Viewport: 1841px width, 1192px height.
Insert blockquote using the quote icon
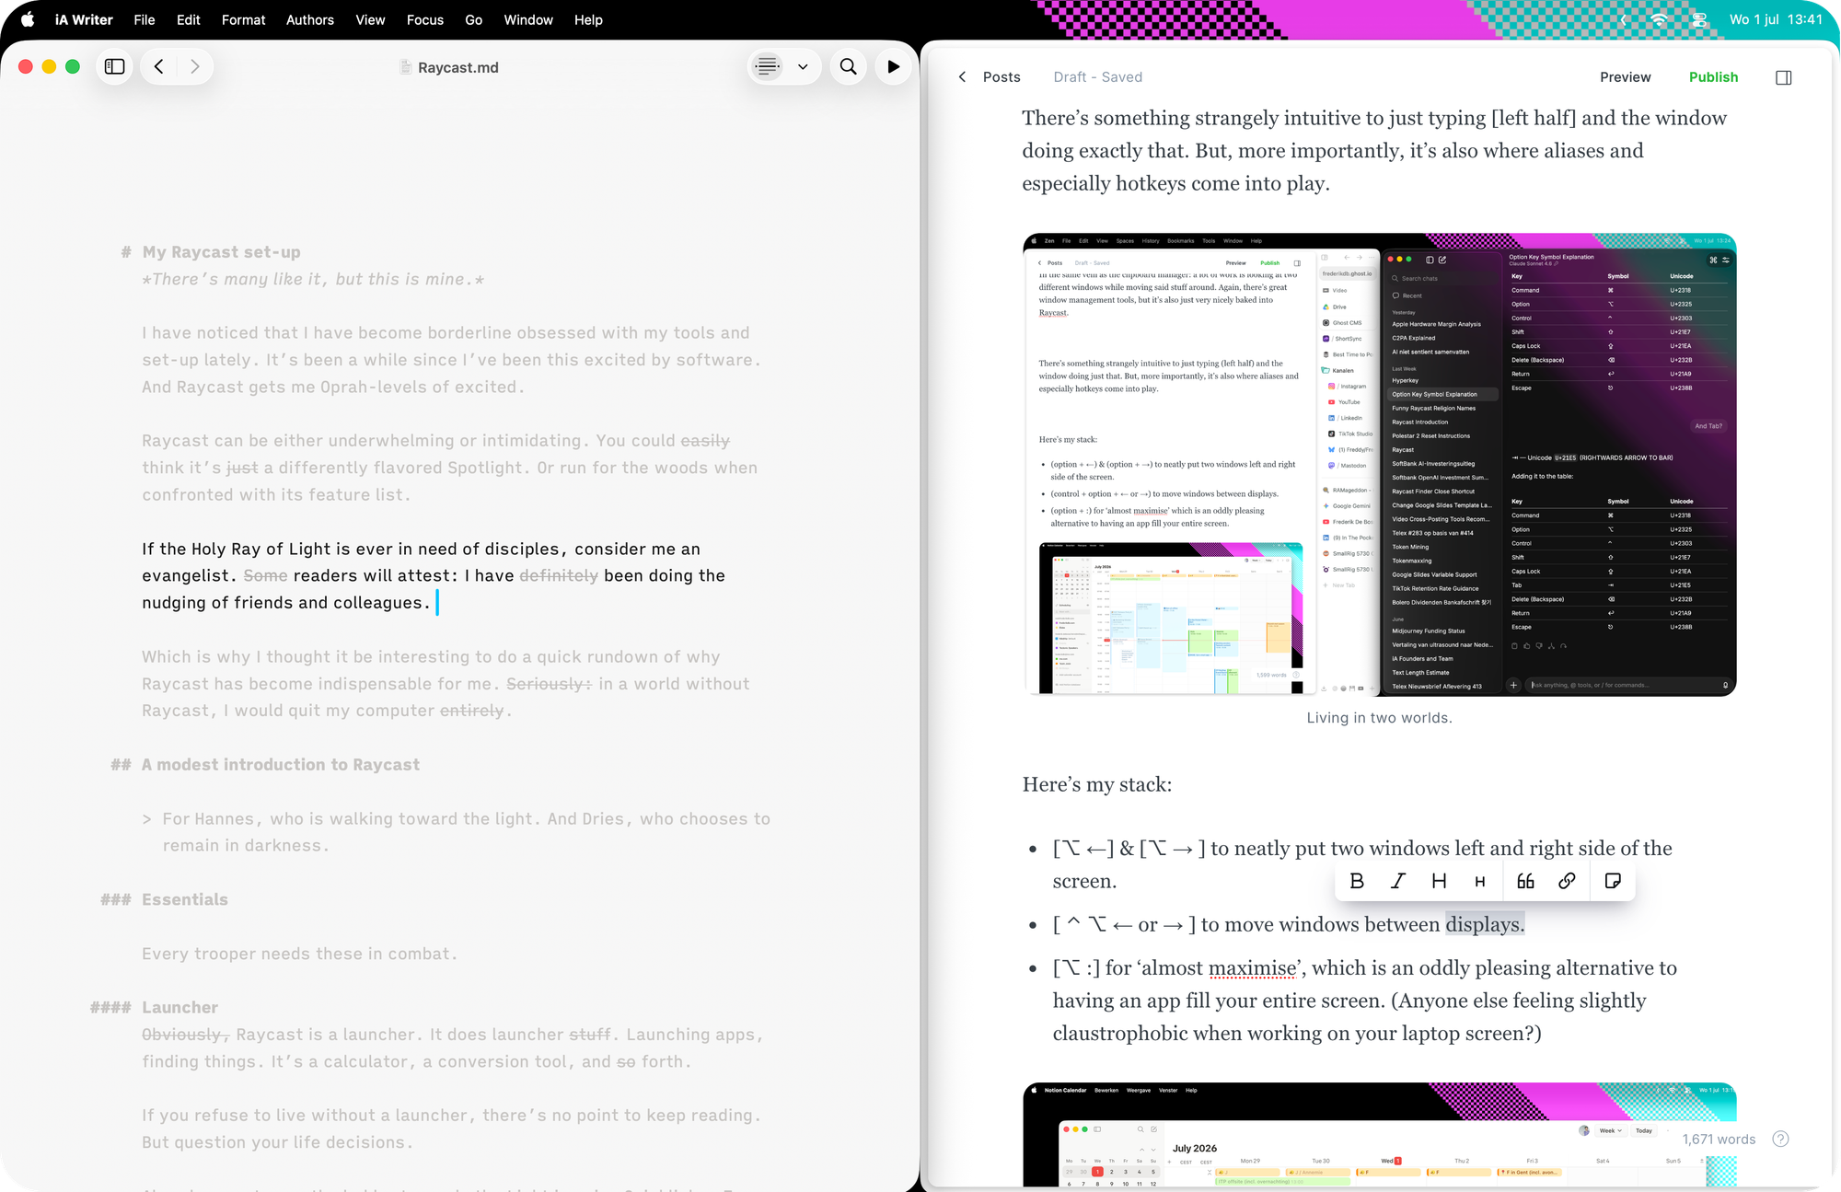click(1525, 881)
